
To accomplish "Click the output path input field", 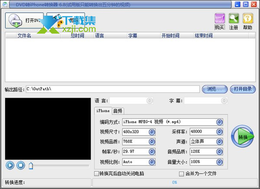I will tap(113, 89).
